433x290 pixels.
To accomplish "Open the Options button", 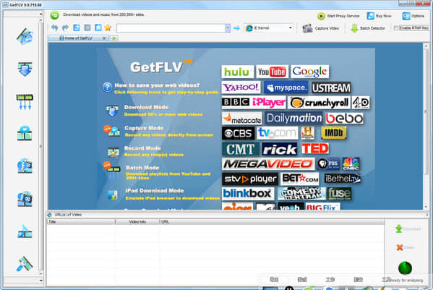I will pos(413,16).
